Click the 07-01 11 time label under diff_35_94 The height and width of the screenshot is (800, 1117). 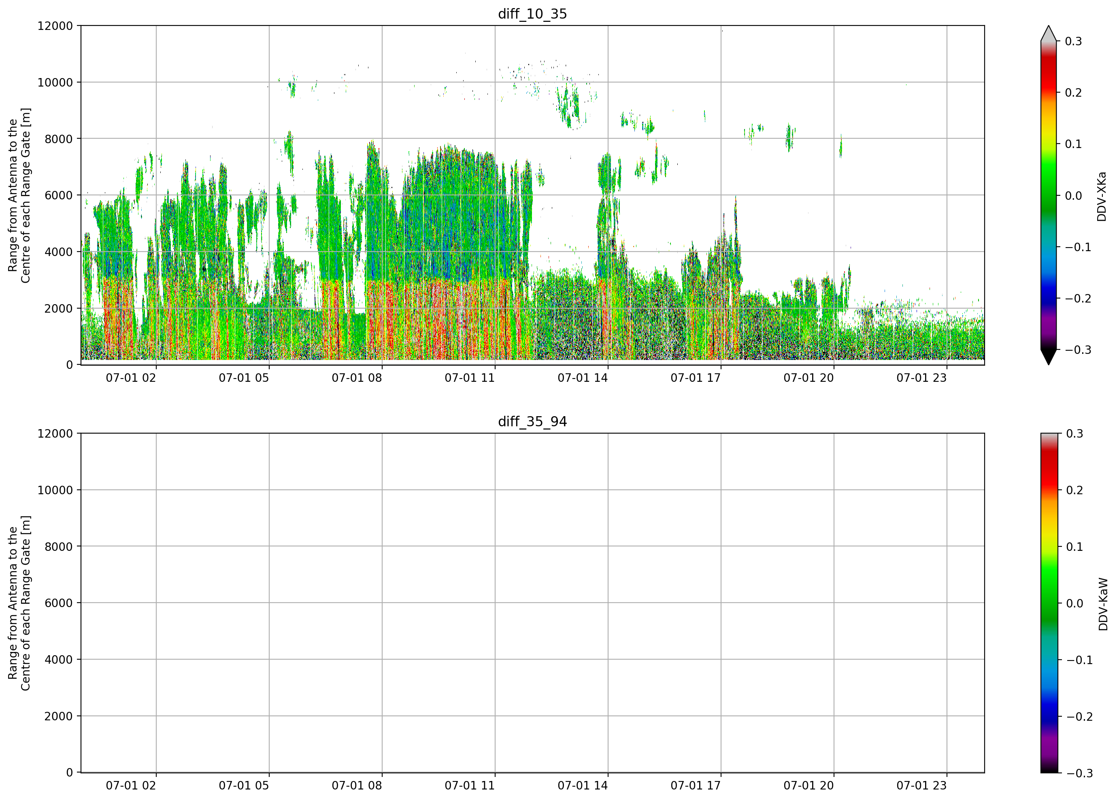click(470, 786)
